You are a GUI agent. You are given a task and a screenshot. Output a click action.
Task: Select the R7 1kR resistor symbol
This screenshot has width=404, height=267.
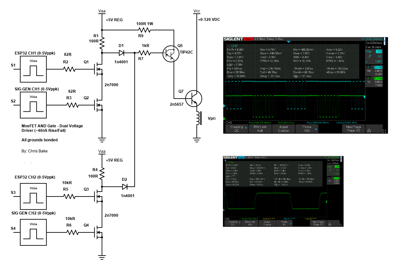(144, 53)
